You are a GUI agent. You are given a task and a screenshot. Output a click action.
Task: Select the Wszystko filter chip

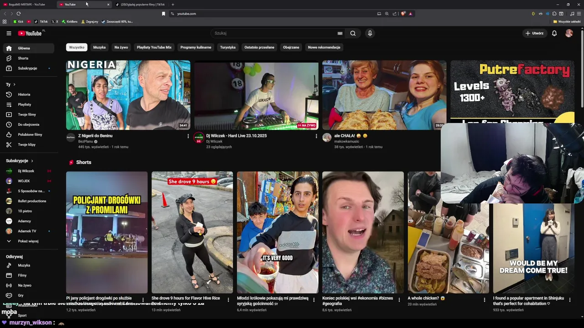(77, 47)
